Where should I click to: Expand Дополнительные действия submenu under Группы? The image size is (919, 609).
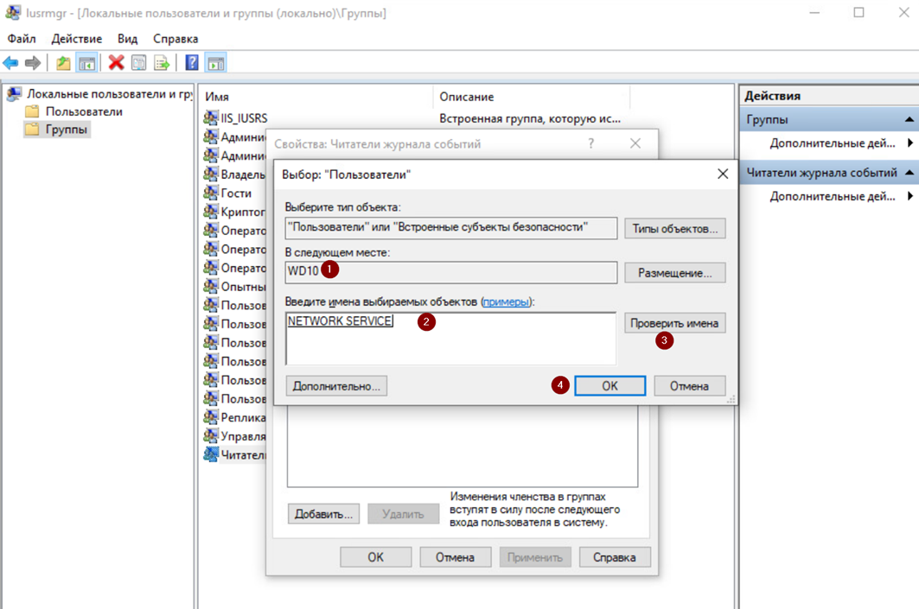click(909, 143)
